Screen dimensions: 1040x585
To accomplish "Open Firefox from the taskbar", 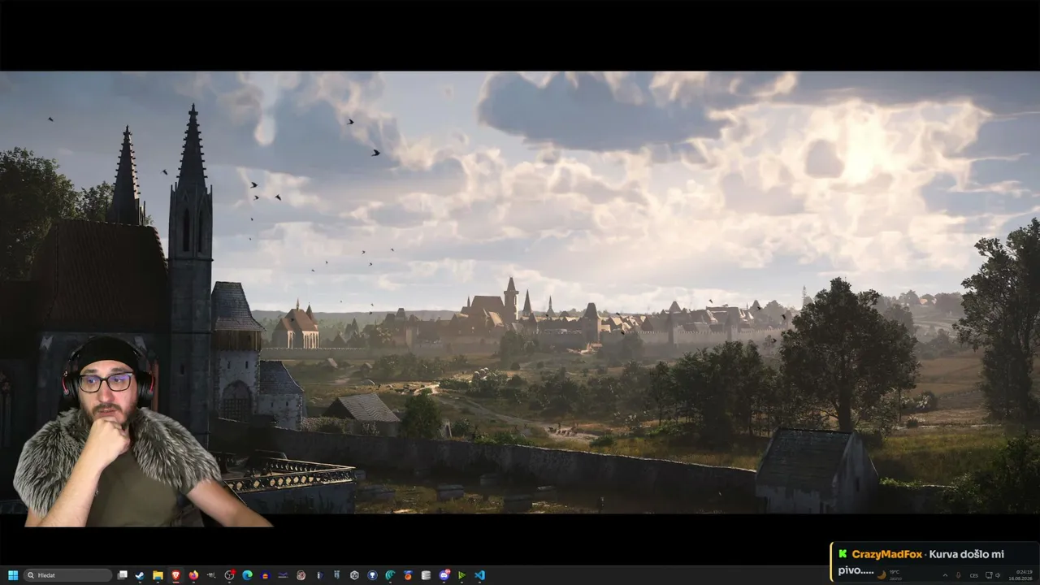I will (x=193, y=575).
